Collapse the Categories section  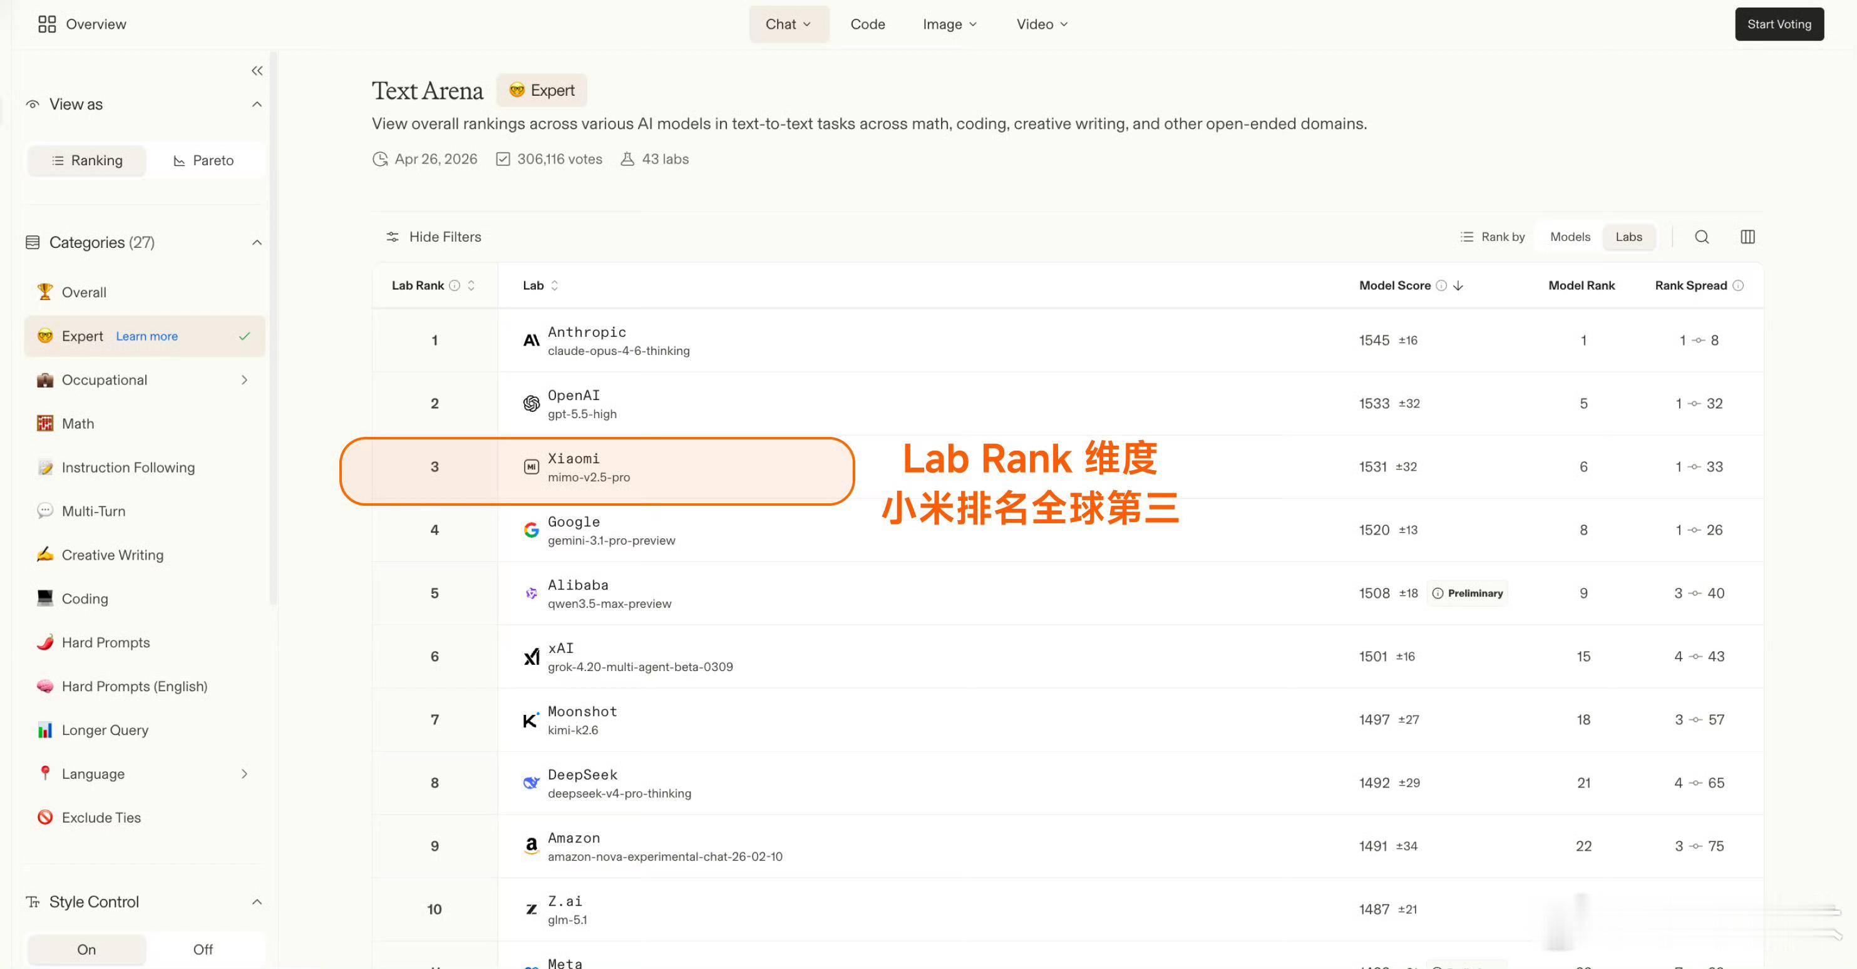pos(257,242)
